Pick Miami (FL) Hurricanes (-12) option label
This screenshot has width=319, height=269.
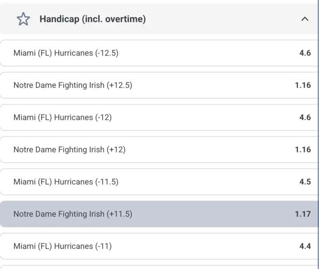[x=62, y=117]
